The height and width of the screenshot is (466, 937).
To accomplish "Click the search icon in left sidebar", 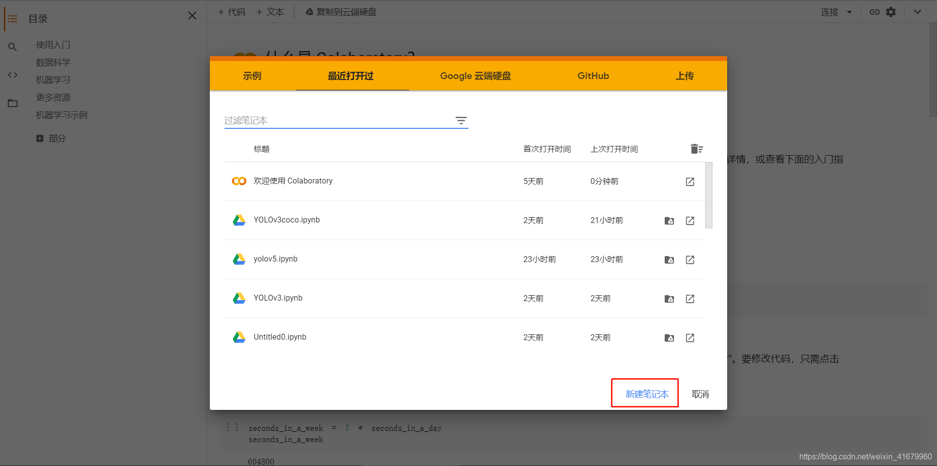I will click(13, 47).
